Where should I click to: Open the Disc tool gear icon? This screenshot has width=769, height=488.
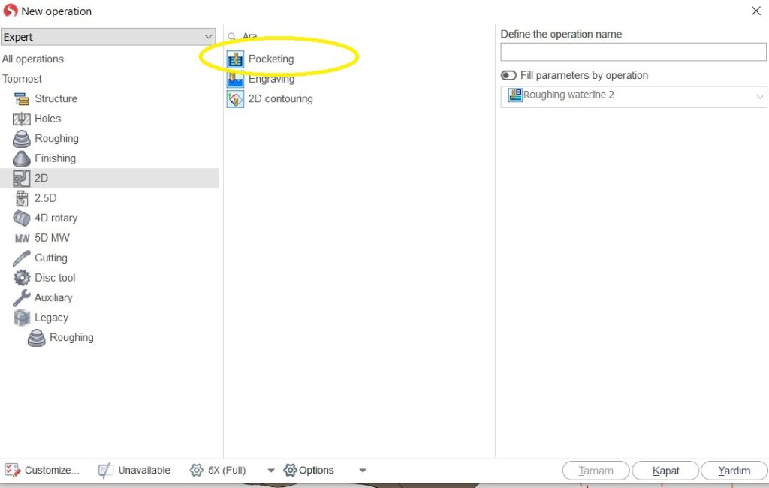(22, 278)
